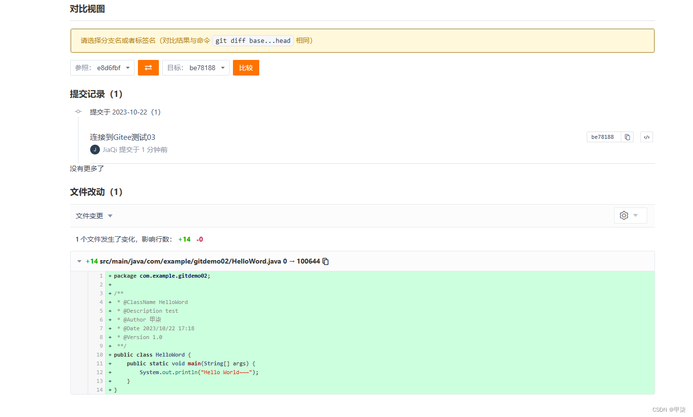This screenshot has width=693, height=417.
Task: Click the -0 removed lines count
Action: pos(200,239)
